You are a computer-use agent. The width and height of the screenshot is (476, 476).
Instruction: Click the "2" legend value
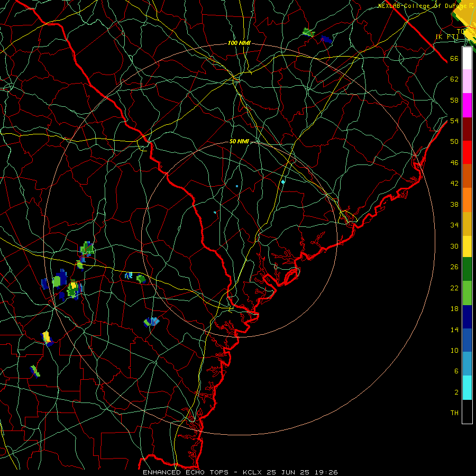coord(456,392)
